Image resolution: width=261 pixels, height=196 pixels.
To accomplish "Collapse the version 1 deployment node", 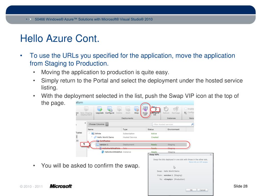I will 94,144.
